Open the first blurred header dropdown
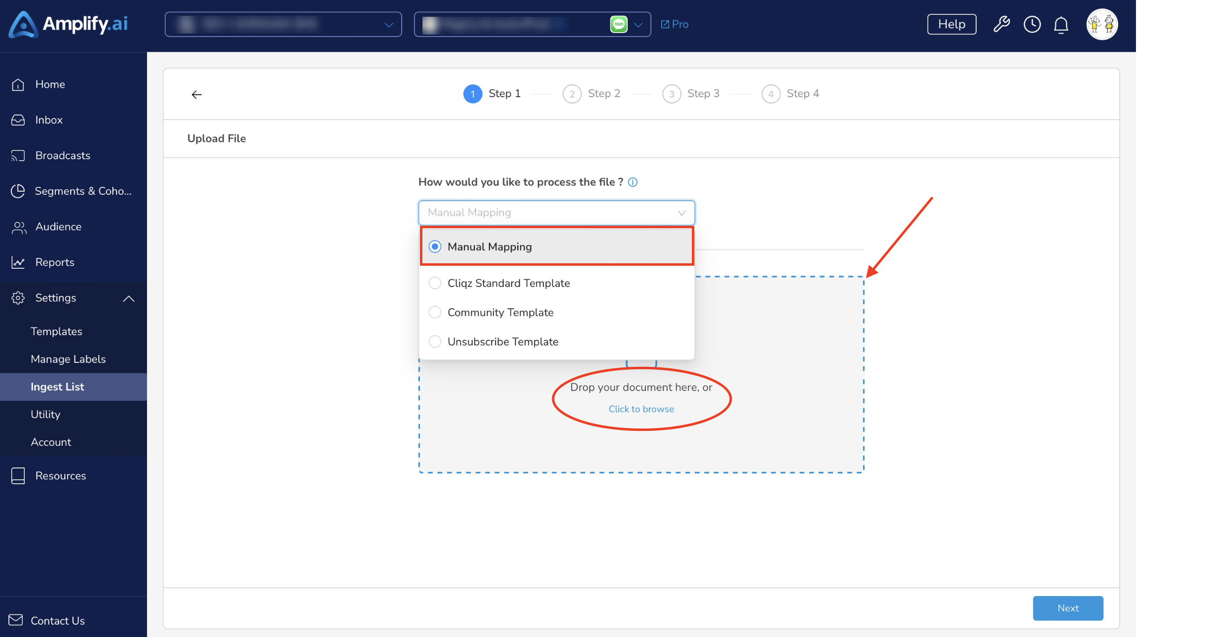This screenshot has height=637, width=1209. (x=283, y=24)
